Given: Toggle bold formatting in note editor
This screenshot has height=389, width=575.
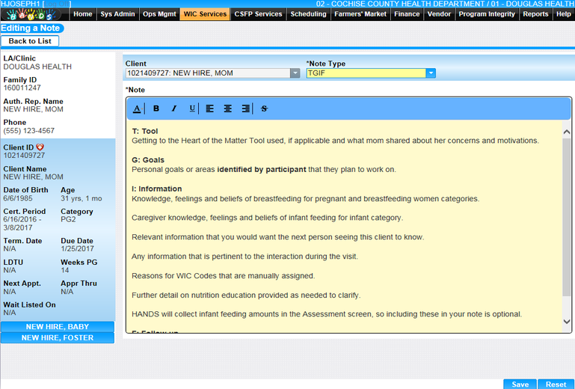Looking at the screenshot, I should [x=156, y=108].
